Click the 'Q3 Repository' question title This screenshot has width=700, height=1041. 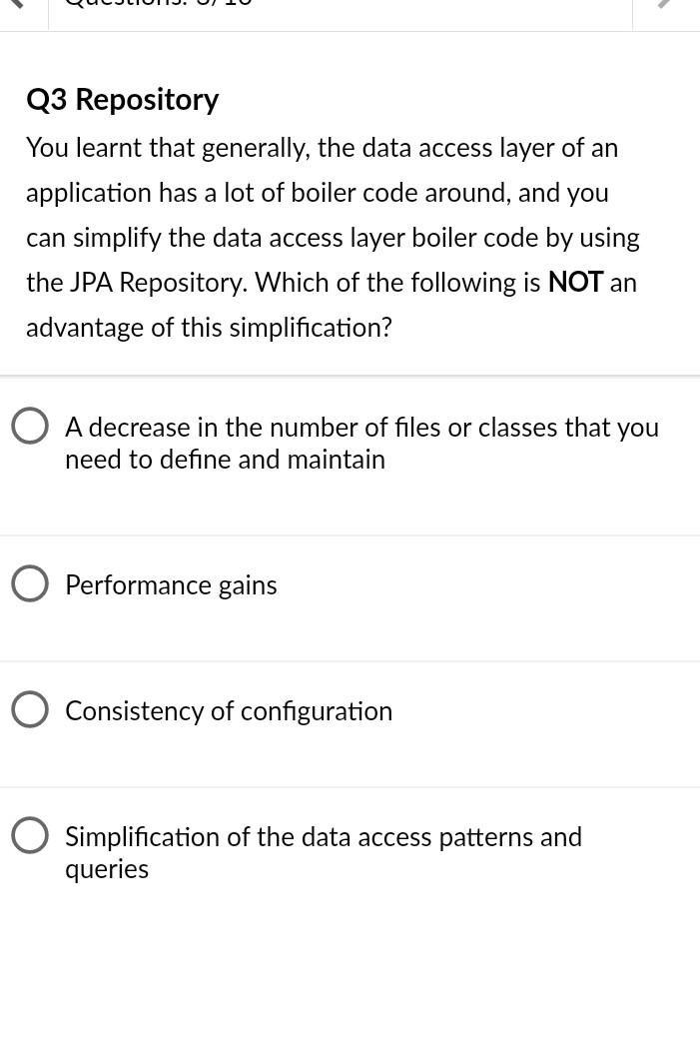(123, 99)
